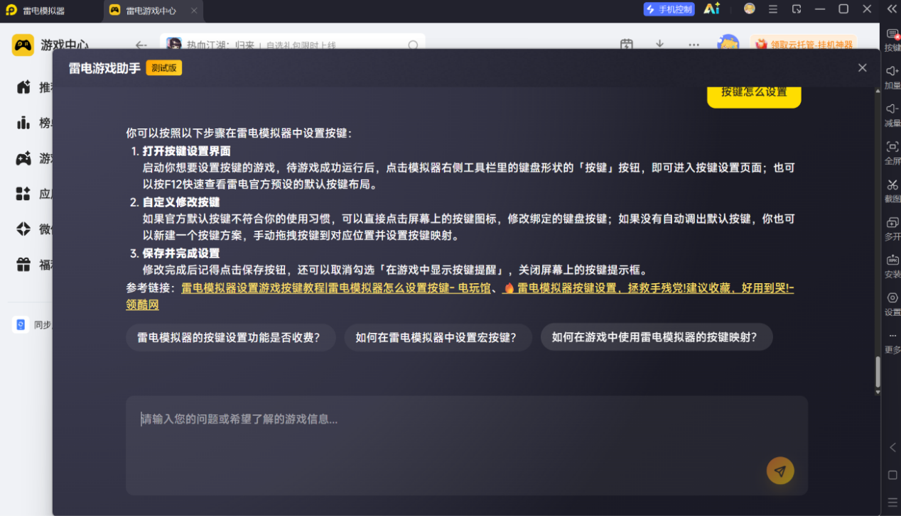Click the 游戏中心 logo icon

click(23, 44)
